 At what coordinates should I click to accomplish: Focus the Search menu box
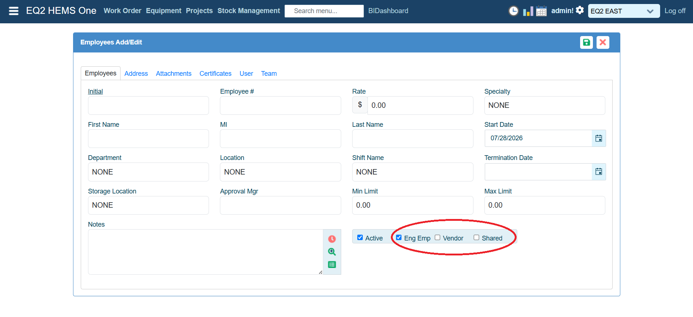(x=324, y=11)
